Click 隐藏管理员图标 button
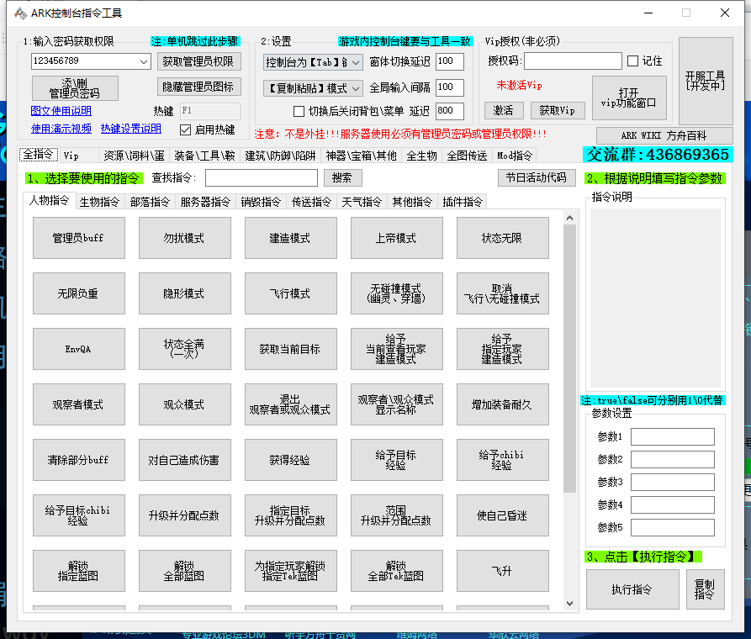 click(198, 87)
